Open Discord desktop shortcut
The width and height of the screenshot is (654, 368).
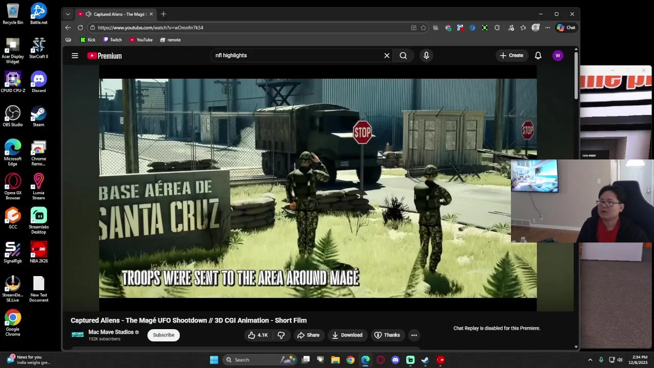click(x=39, y=82)
